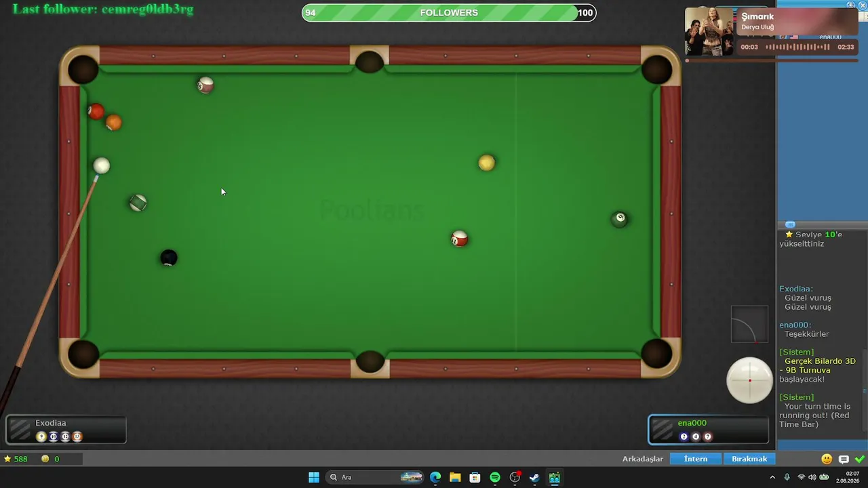Click the taskbar microphone icon

787,477
